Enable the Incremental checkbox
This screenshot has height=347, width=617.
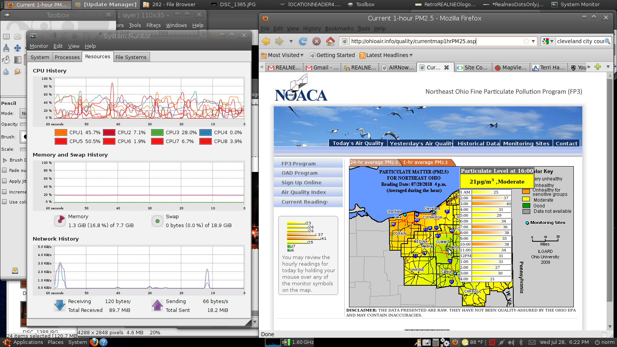point(5,192)
